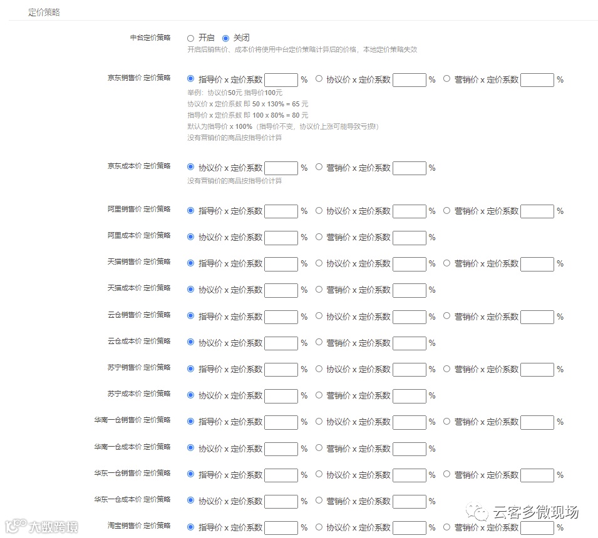This screenshot has height=538, width=598.
Task: Click 营销价 coefficient field in 阿里销售价 row
Action: click(x=537, y=211)
